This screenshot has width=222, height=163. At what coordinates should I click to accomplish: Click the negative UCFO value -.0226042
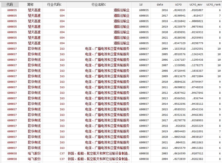(x=178, y=21)
